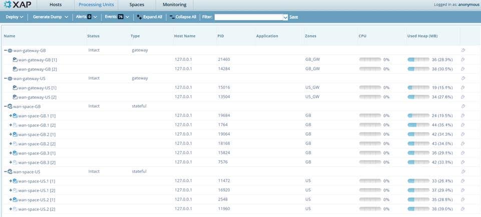Open the Generate Dump dropdown
Viewport: 481px width, 217px height.
click(x=51, y=17)
